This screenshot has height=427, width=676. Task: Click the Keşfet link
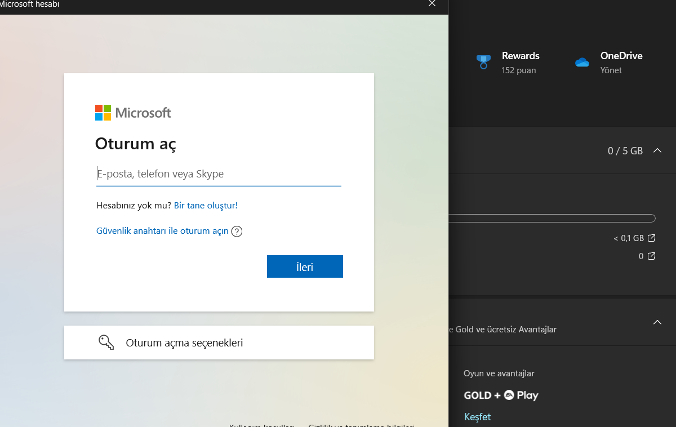pos(477,417)
